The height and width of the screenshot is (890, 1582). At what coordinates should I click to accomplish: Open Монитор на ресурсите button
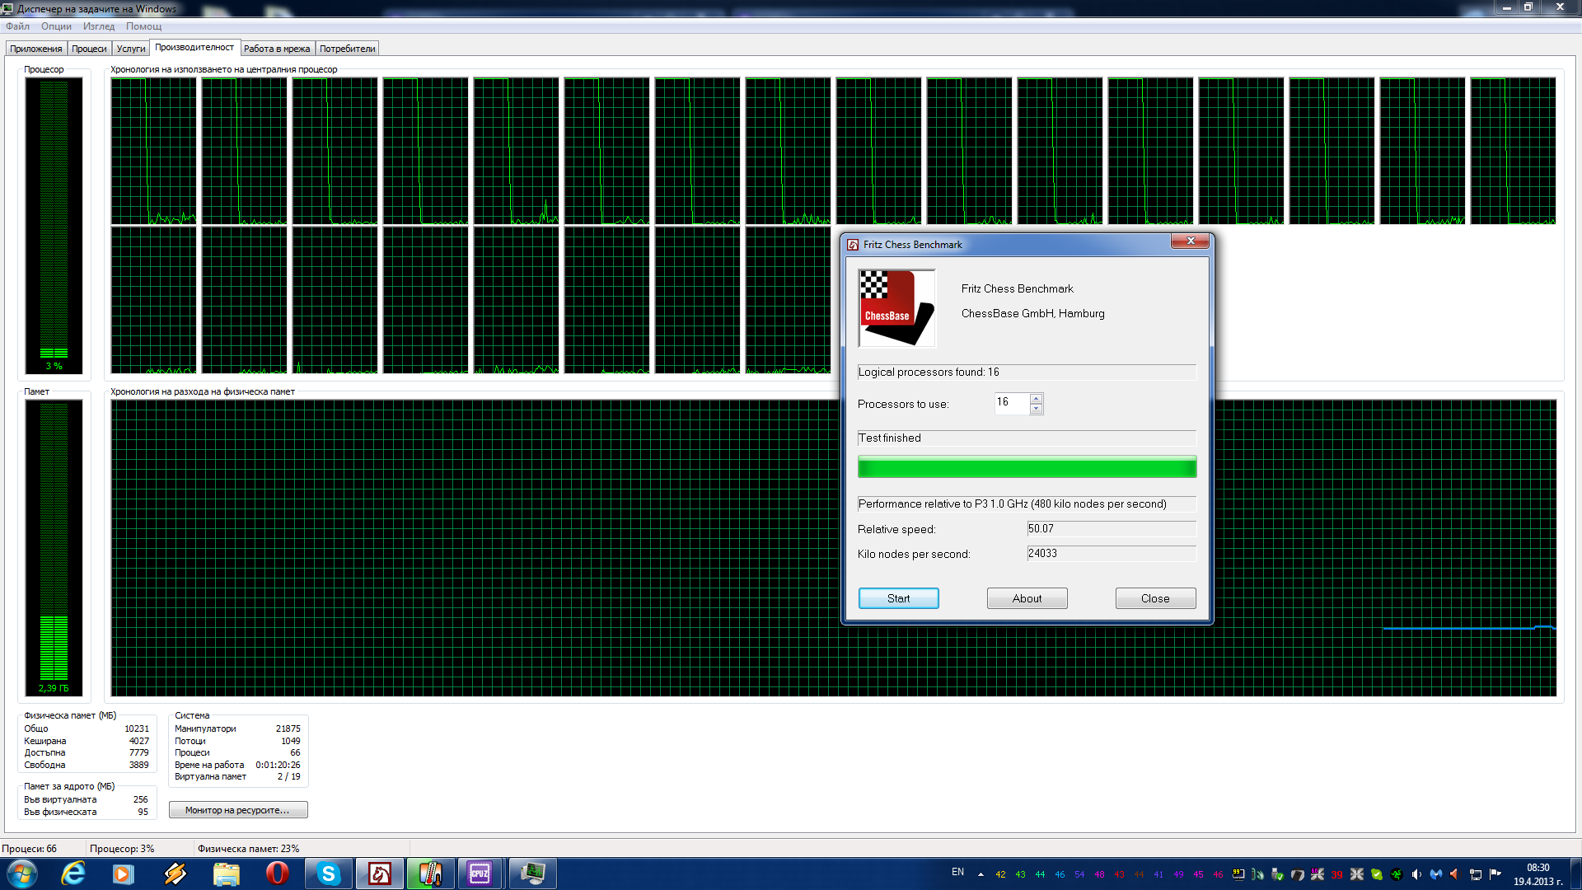coord(237,810)
